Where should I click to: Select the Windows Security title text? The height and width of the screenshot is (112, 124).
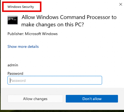tap(21, 7)
